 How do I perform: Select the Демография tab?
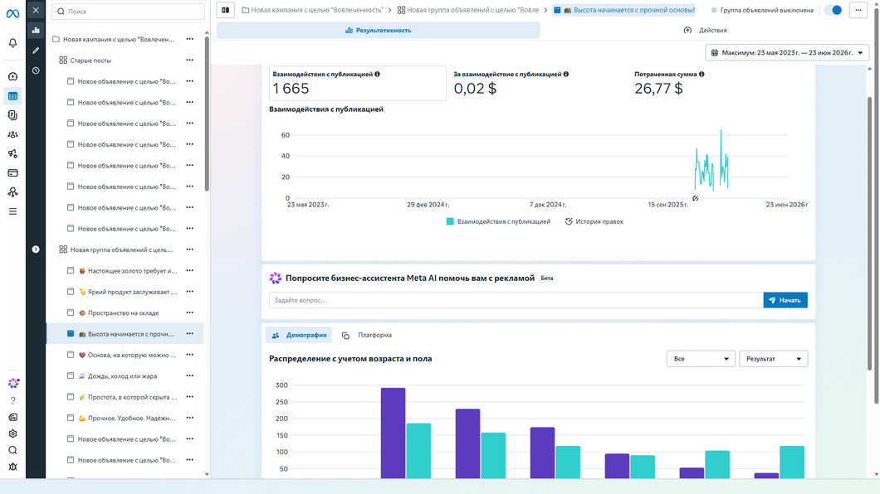(x=299, y=335)
